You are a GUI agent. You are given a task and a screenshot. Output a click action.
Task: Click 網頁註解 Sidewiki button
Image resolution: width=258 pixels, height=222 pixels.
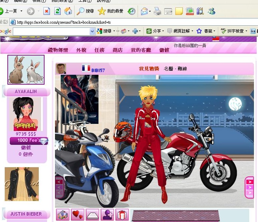[178, 31]
